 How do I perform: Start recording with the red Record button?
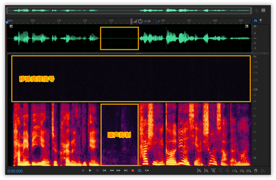(x=133, y=170)
